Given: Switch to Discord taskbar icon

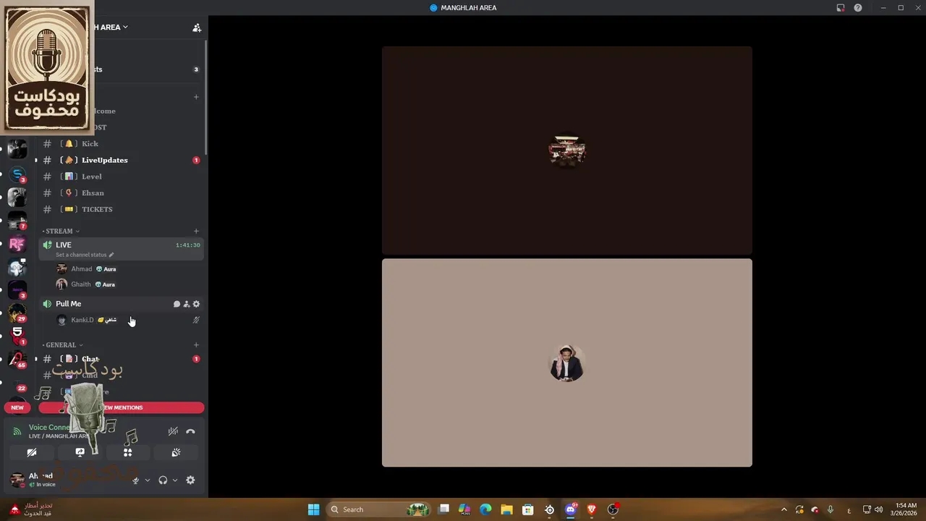Looking at the screenshot, I should tap(571, 509).
